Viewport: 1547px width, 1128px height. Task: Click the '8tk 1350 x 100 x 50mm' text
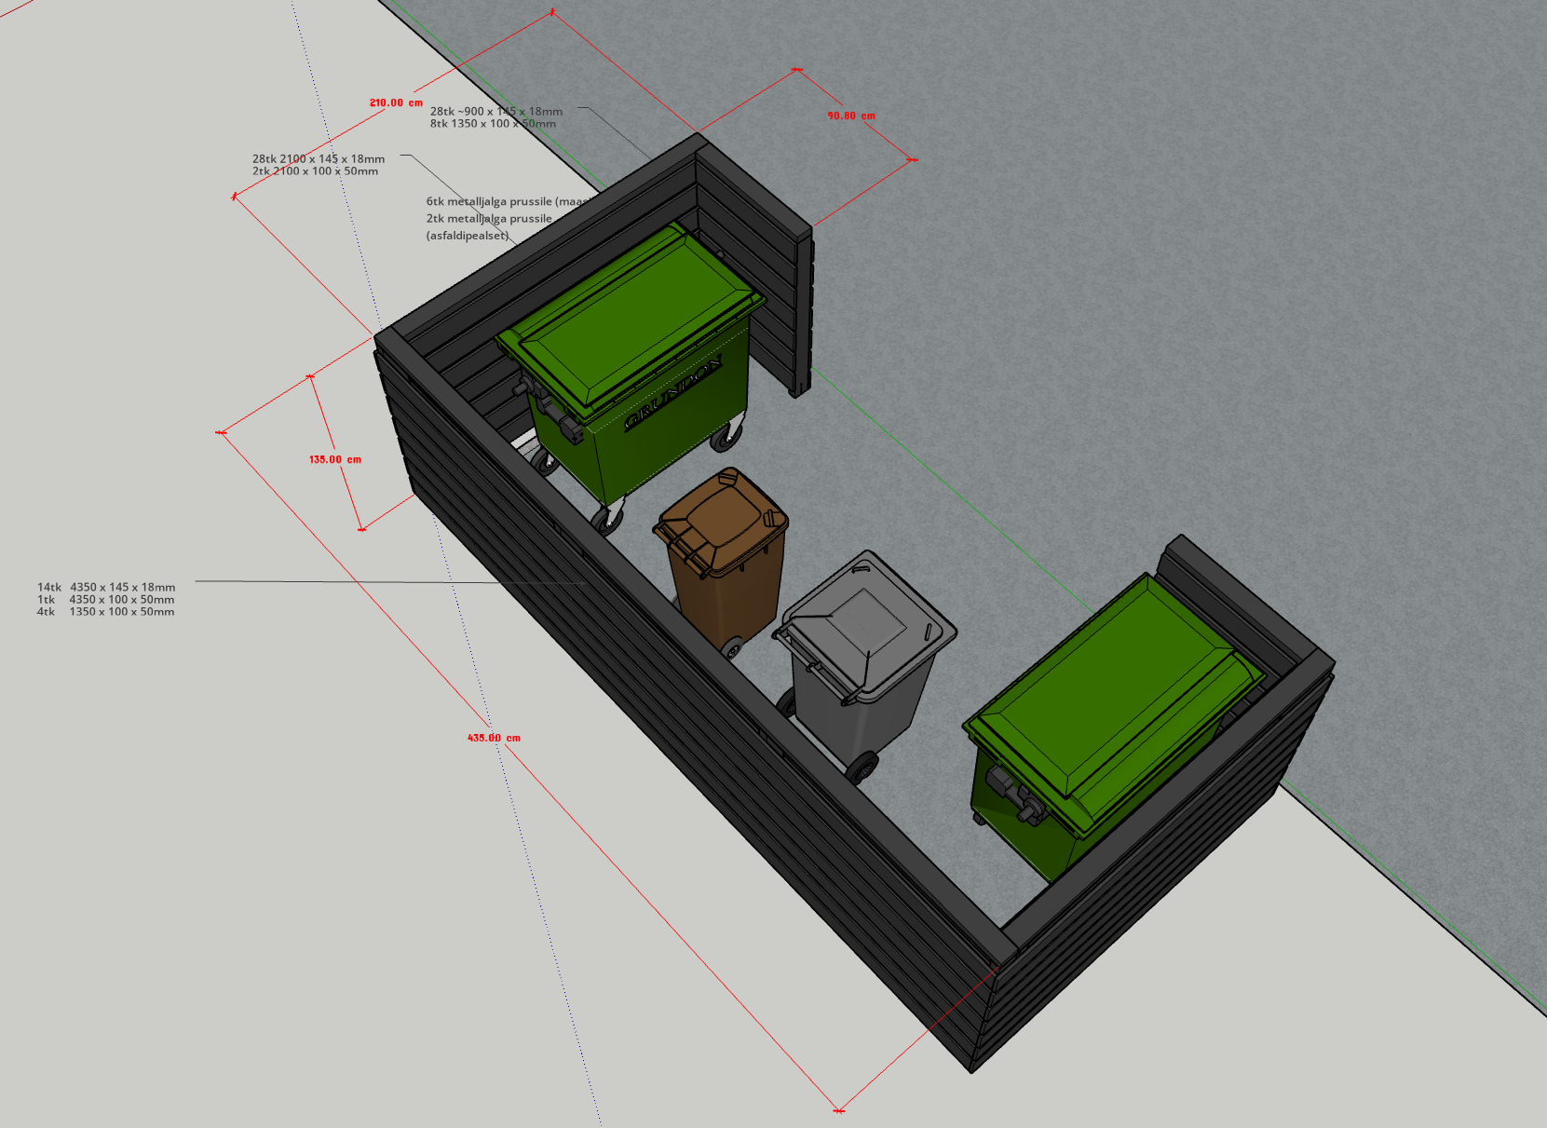[492, 124]
